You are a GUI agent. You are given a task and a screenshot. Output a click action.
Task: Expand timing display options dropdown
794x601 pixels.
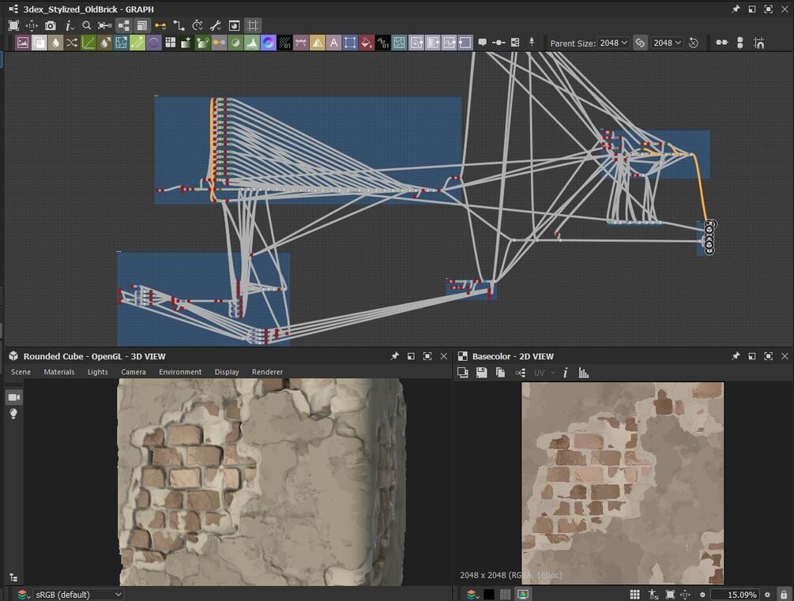[198, 25]
